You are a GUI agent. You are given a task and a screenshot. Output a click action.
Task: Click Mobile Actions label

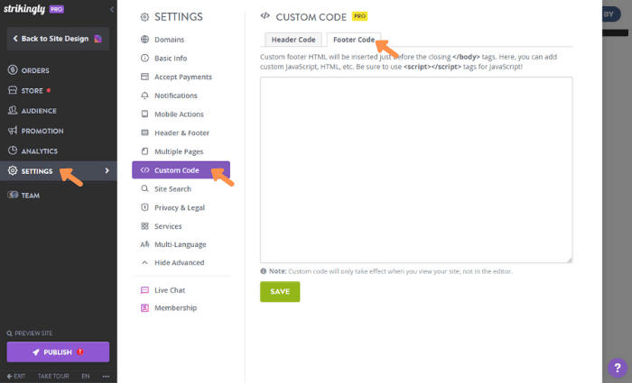179,114
